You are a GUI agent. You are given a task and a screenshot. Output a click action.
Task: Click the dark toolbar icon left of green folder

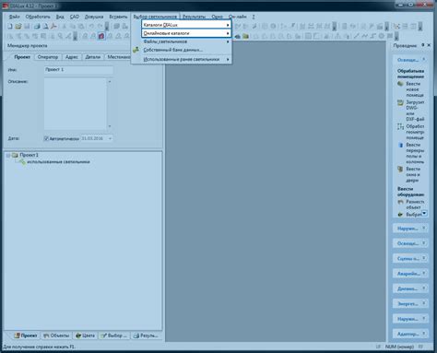coord(237,36)
